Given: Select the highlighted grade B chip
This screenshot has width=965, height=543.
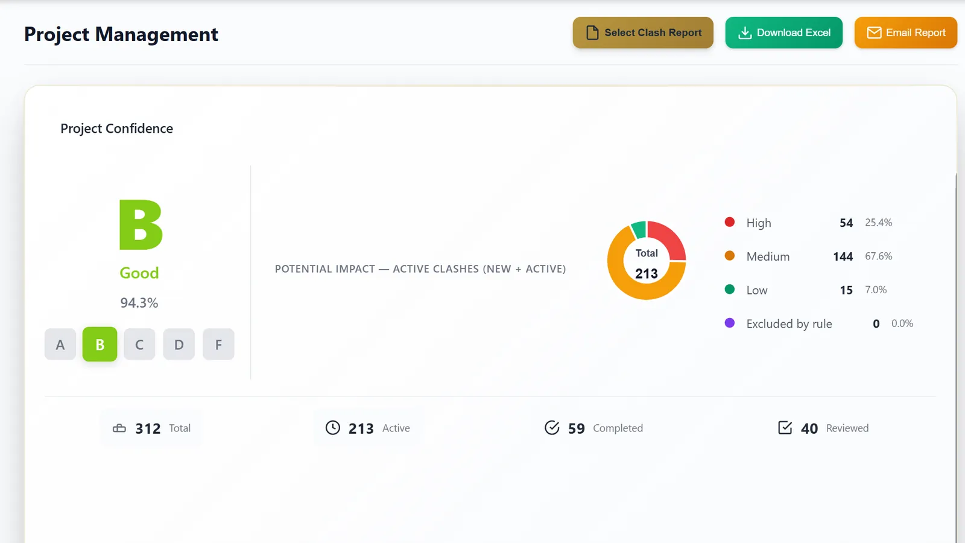Looking at the screenshot, I should click(x=100, y=345).
